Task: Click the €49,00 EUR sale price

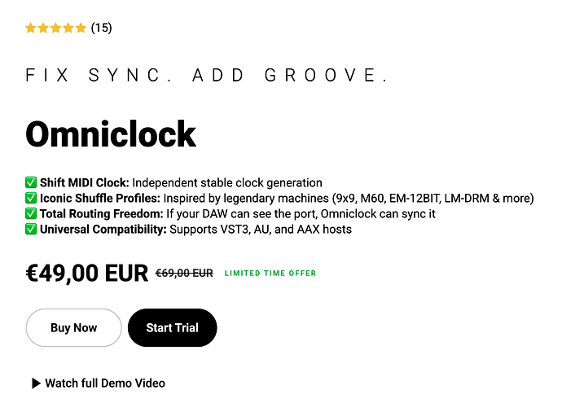Action: pyautogui.click(x=86, y=274)
